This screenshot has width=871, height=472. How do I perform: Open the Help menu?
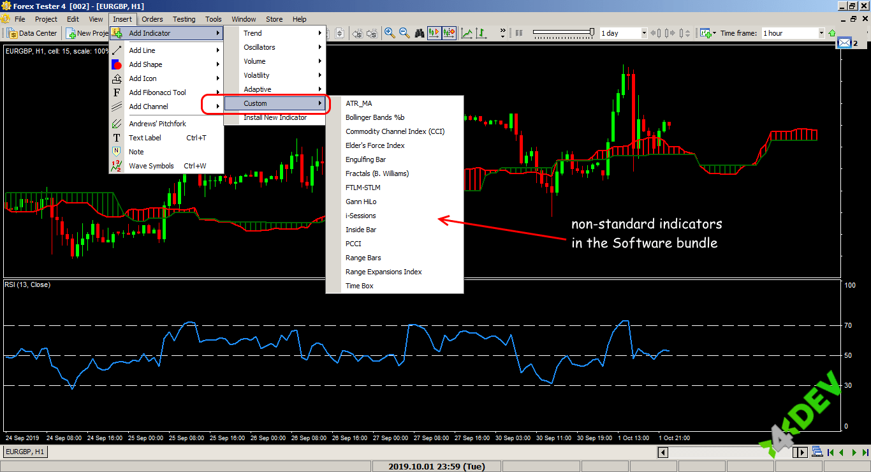click(300, 19)
